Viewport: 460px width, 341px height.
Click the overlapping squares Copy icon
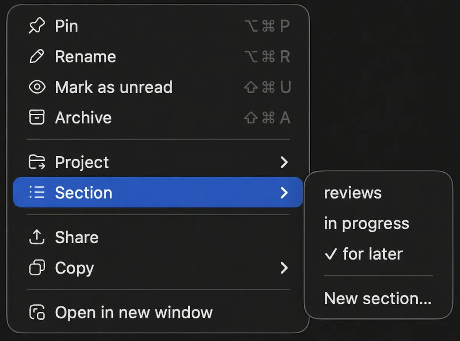(x=37, y=268)
